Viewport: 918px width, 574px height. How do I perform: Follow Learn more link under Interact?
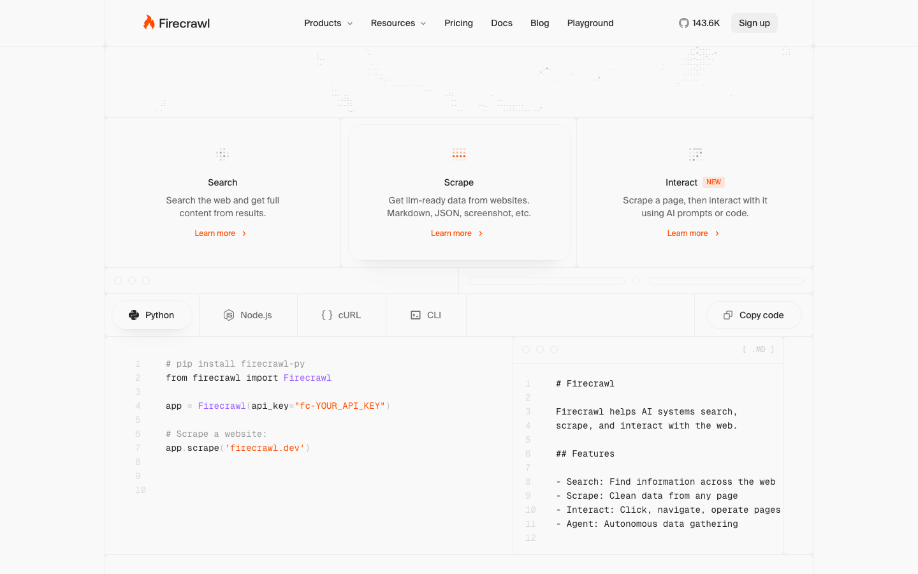(694, 233)
